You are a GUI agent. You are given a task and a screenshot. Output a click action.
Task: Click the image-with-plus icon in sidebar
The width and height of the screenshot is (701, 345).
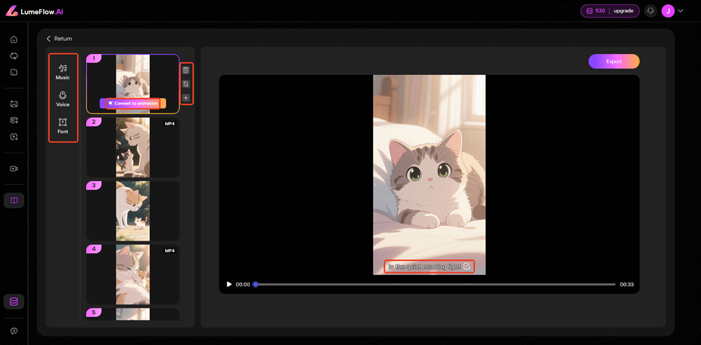click(x=14, y=121)
